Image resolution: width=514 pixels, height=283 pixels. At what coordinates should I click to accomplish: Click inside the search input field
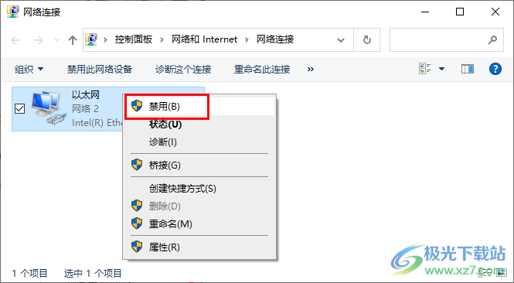coord(438,40)
